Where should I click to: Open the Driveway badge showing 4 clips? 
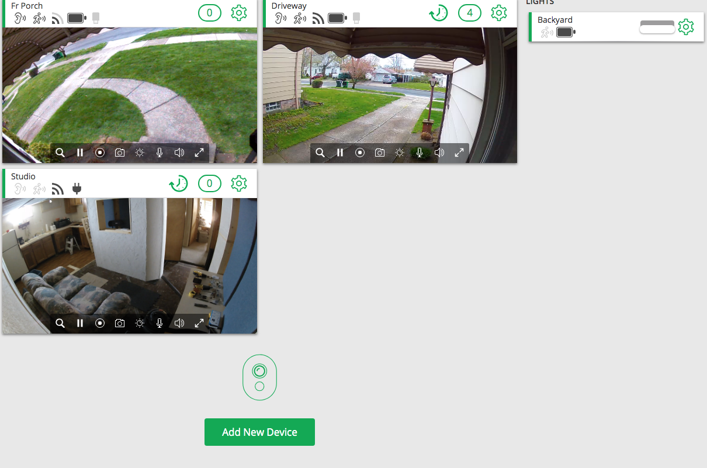[x=470, y=12]
